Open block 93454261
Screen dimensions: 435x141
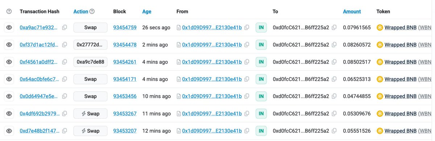pos(125,62)
